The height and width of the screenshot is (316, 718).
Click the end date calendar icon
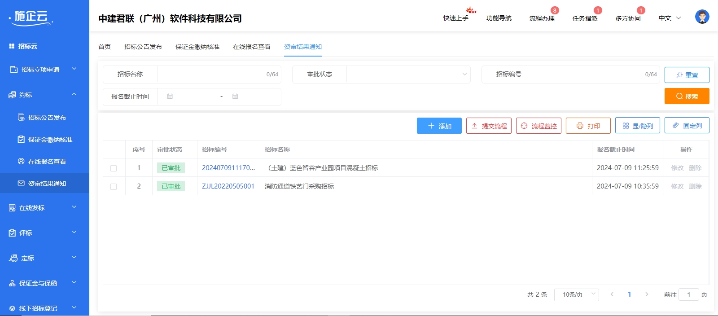click(235, 97)
